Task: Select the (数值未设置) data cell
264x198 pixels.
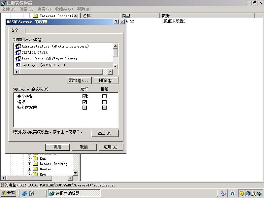Action: point(174,21)
